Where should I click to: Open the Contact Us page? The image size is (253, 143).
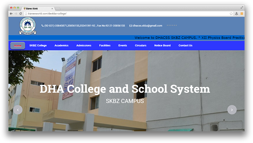pos(185,45)
